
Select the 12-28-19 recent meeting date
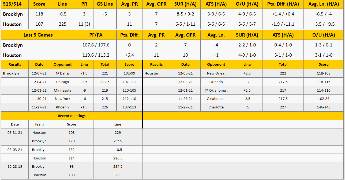click(15, 166)
